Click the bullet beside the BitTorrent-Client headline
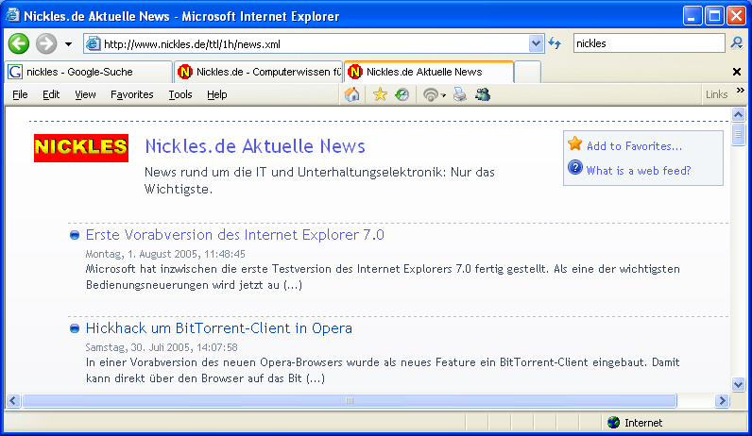The height and width of the screenshot is (436, 752). (75, 328)
